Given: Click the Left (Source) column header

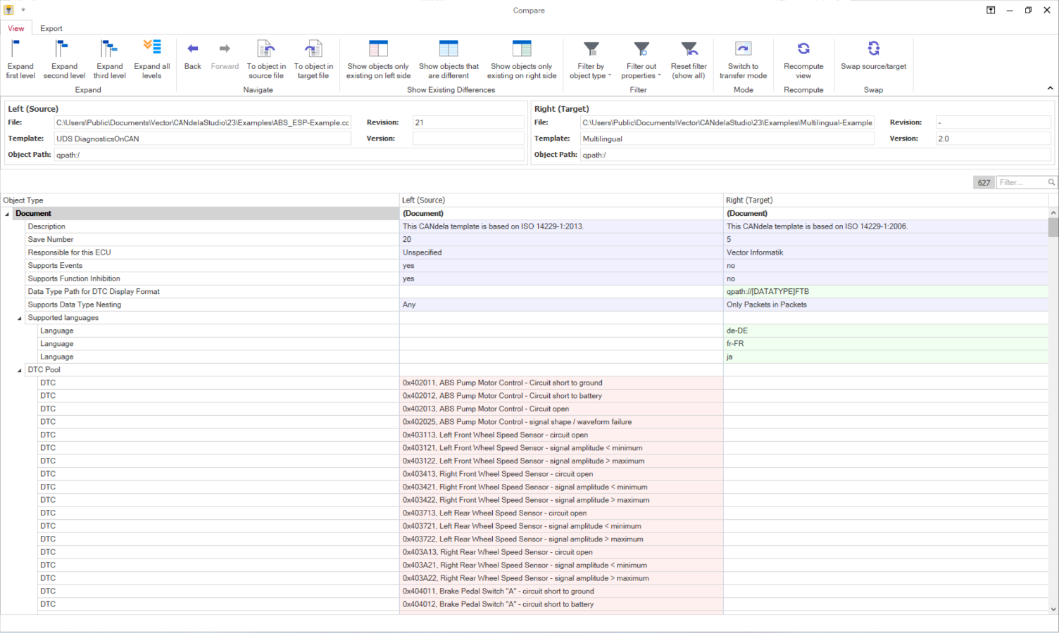Looking at the screenshot, I should point(561,200).
